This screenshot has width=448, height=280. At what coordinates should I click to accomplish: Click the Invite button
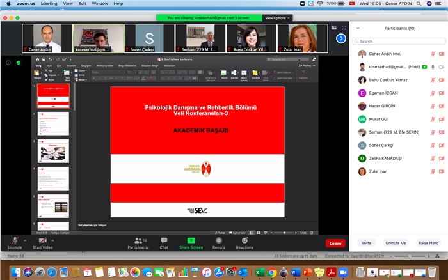(x=366, y=243)
